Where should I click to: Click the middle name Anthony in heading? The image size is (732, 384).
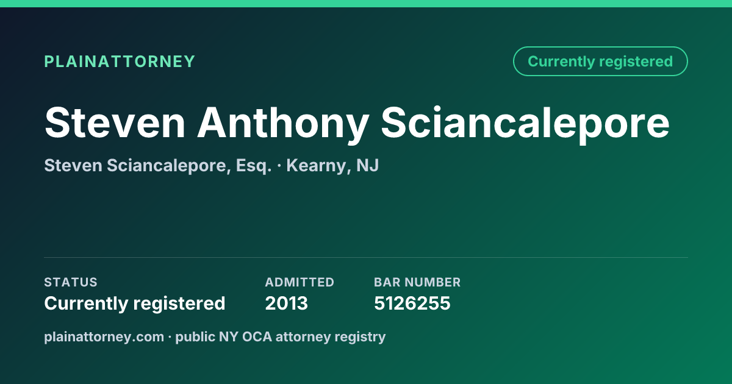(x=283, y=123)
